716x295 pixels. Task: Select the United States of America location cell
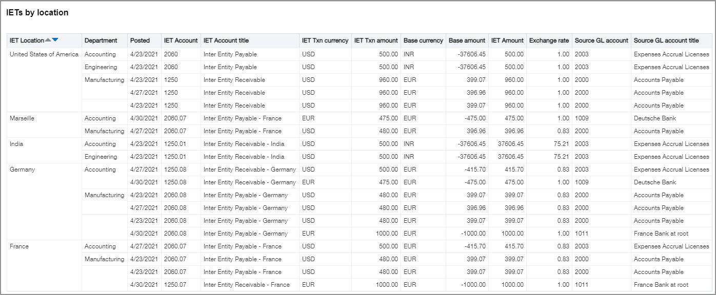click(44, 54)
